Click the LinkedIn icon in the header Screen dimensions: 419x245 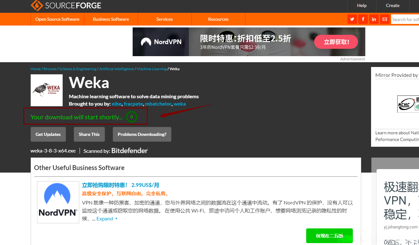click(374, 19)
